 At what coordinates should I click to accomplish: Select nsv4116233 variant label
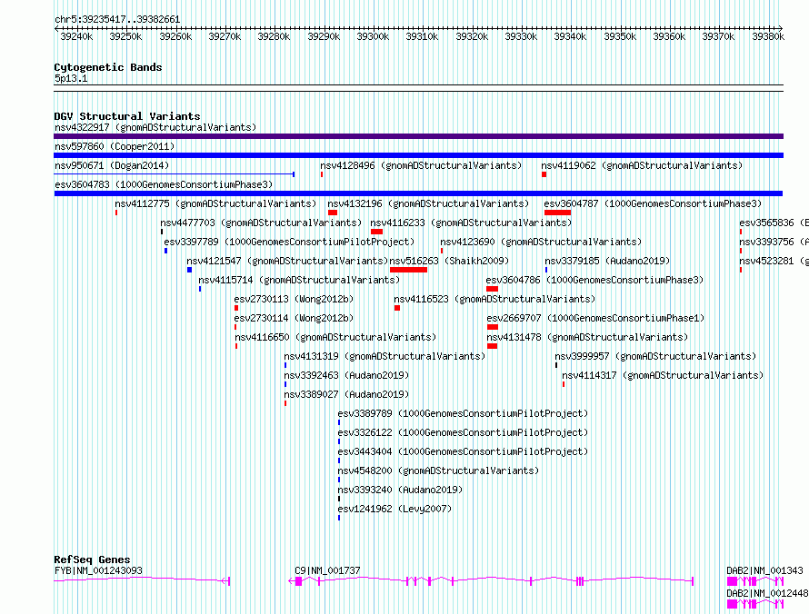click(x=471, y=223)
